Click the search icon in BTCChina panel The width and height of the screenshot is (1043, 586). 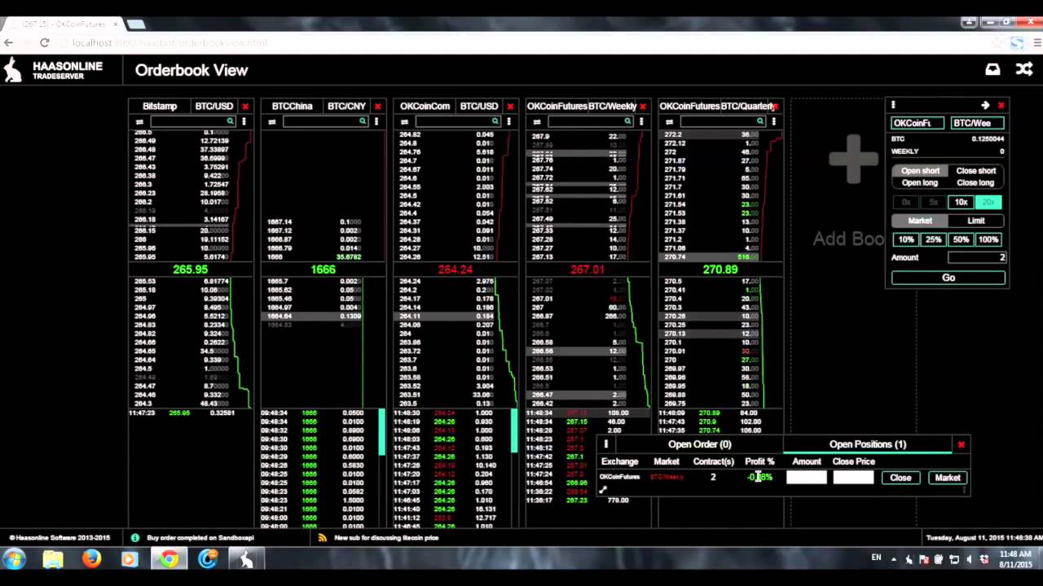click(x=363, y=121)
